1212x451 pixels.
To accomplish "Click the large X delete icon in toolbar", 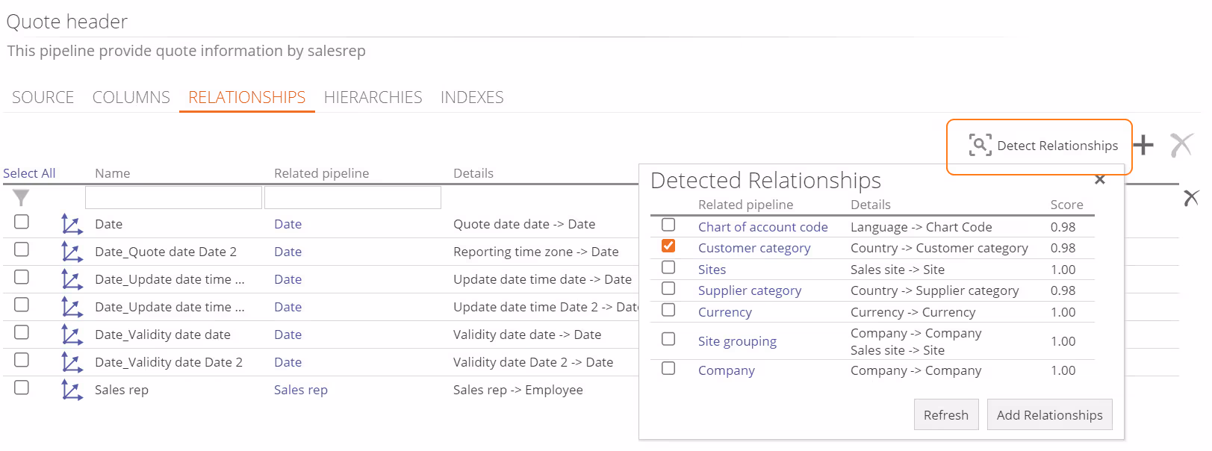I will [1181, 145].
